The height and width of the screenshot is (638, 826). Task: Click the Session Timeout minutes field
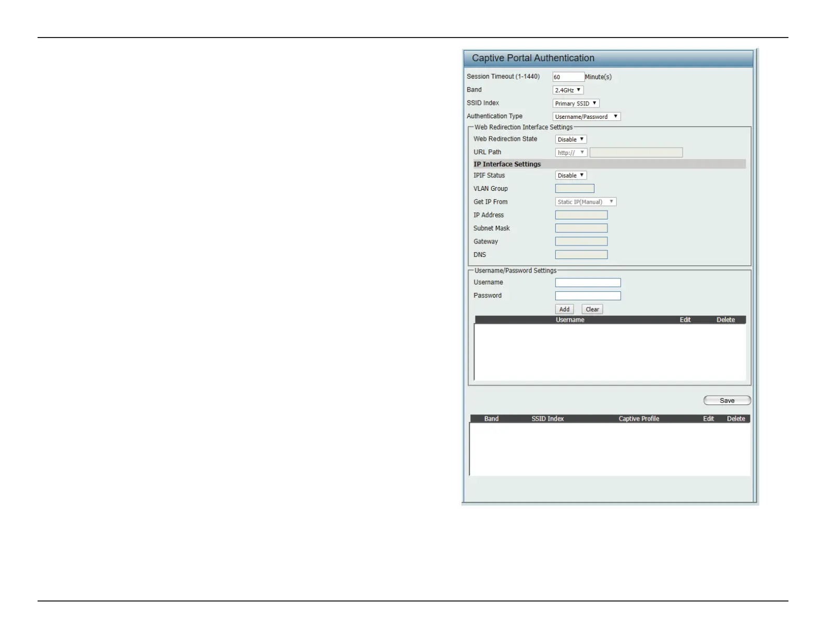point(568,77)
